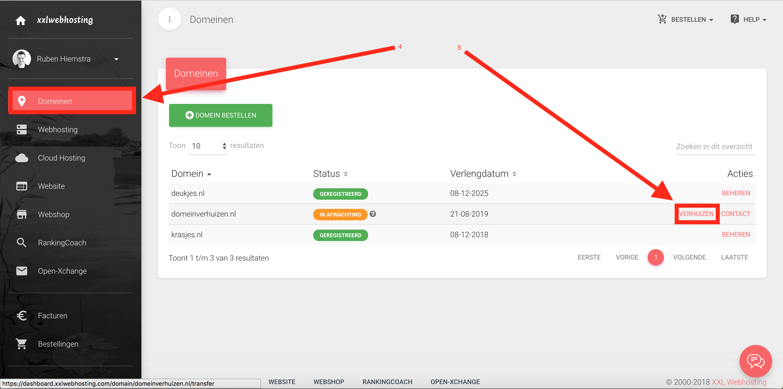Expand the Ruben Hiemstra account dropdown arrow
The image size is (783, 389).
116,59
